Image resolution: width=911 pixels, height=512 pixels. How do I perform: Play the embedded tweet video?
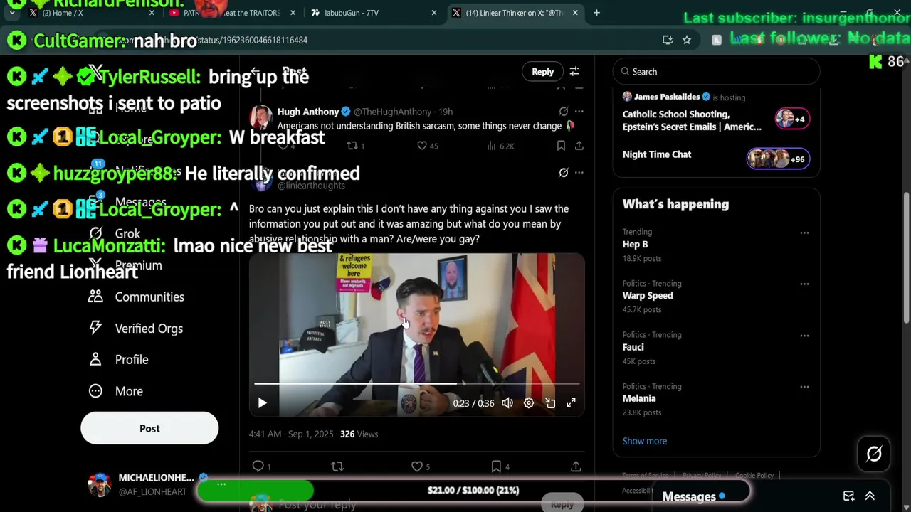coord(262,403)
